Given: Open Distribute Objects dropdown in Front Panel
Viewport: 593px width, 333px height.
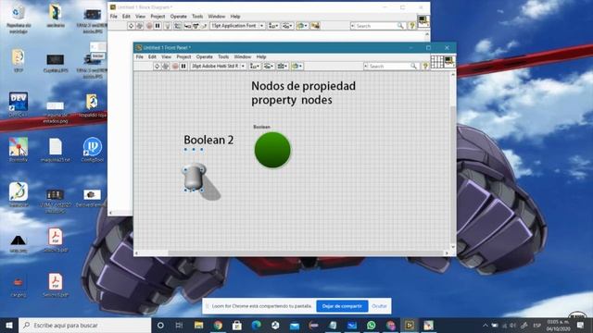Looking at the screenshot, I should pos(269,66).
